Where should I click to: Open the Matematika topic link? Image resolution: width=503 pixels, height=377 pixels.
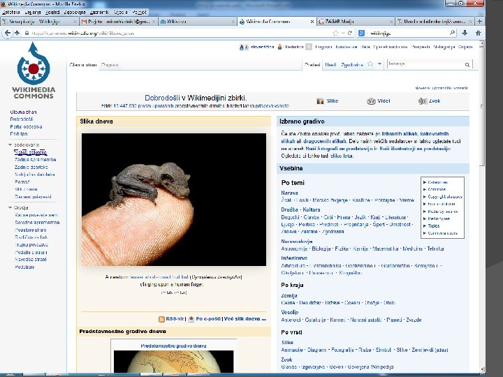(x=385, y=249)
